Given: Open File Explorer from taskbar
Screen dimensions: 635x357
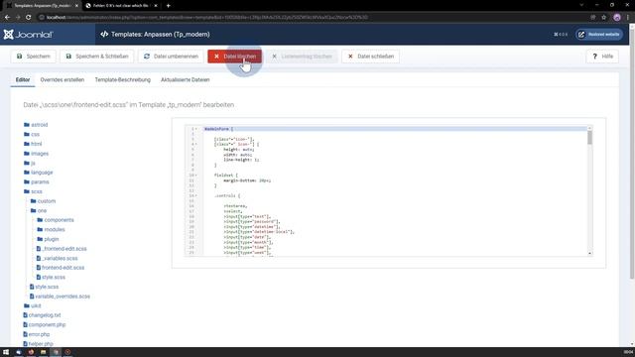Looking at the screenshot, I should [x=43, y=352].
